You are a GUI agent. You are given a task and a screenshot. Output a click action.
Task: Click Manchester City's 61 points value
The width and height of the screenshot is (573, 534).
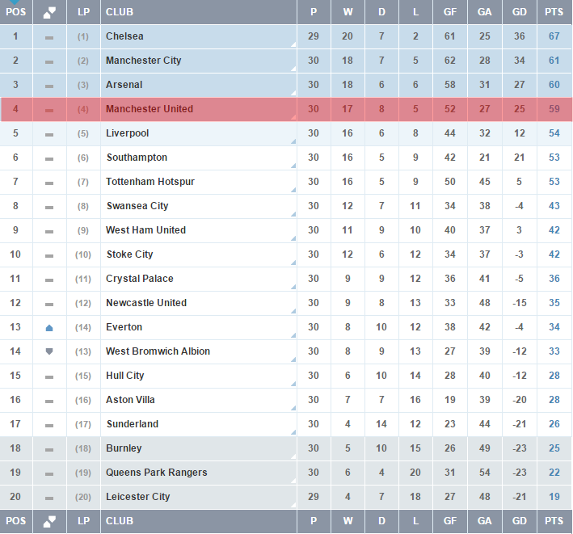(554, 61)
